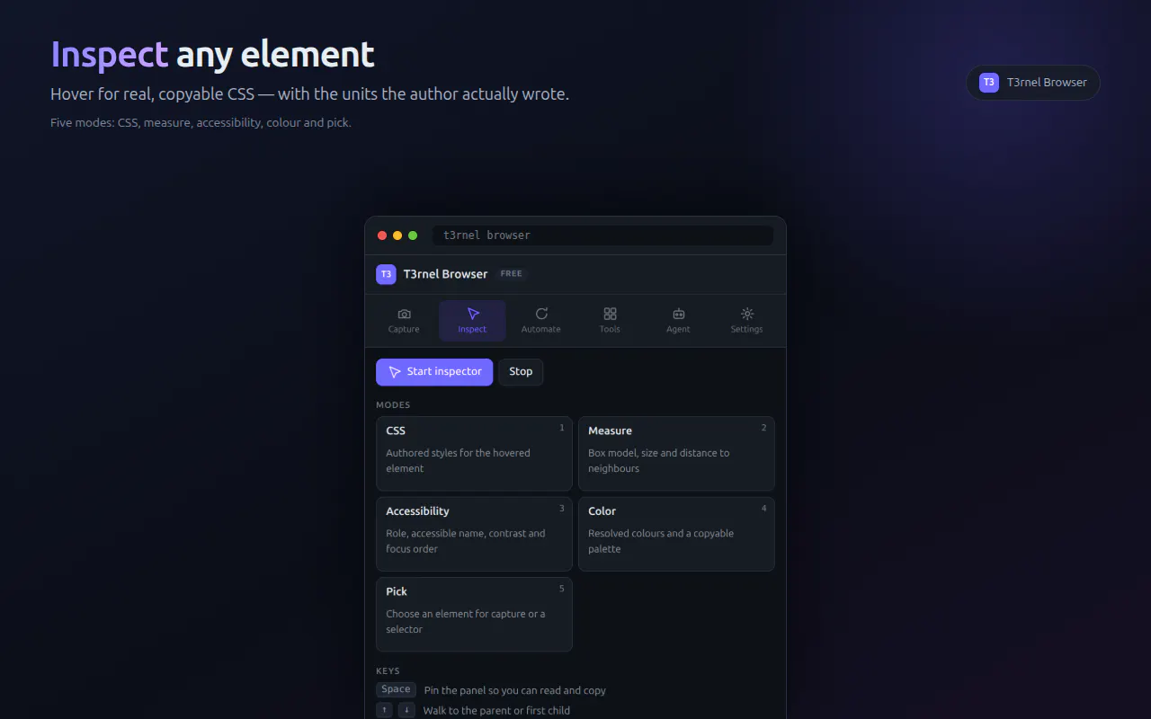This screenshot has width=1151, height=719.
Task: Click the yellow window minimize dot
Action: (397, 235)
